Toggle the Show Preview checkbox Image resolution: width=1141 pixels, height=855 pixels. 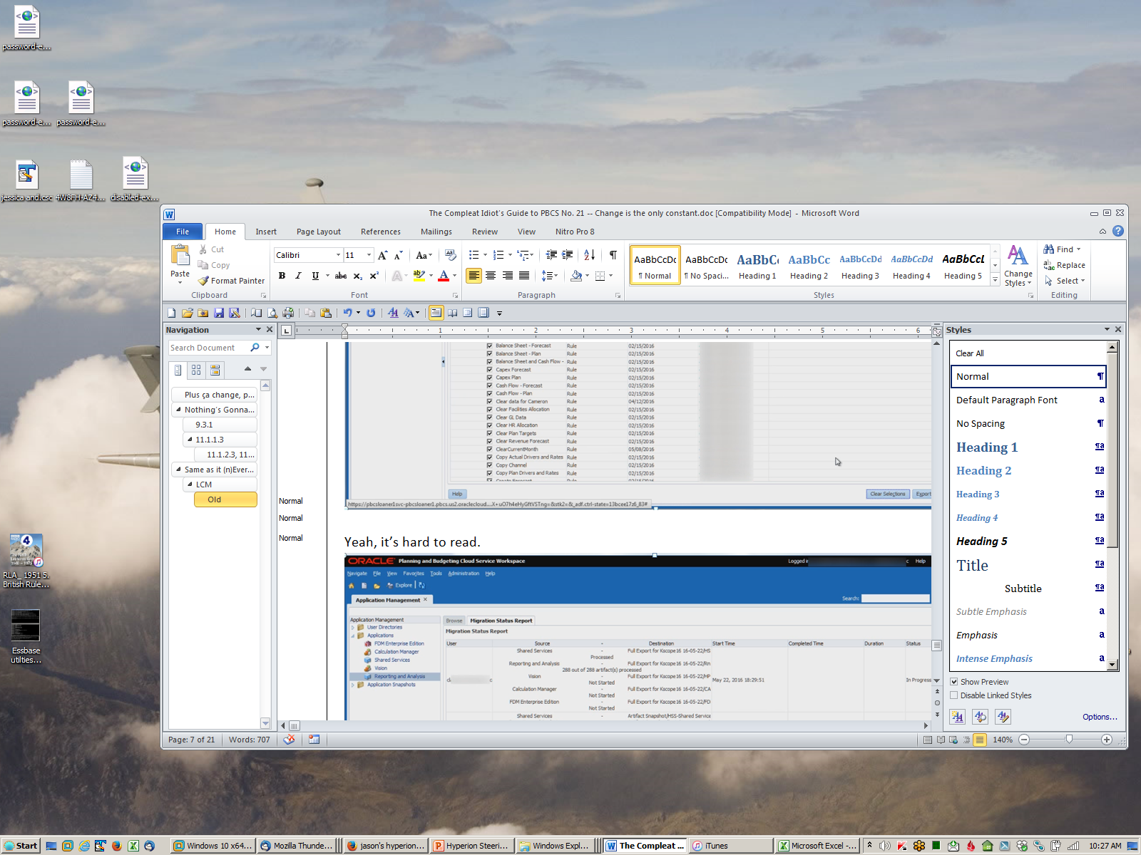coord(954,682)
